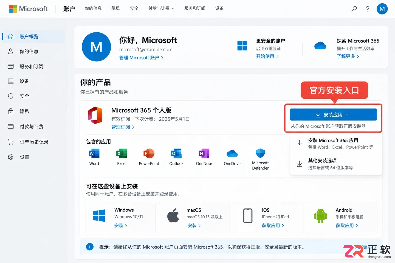Open the Microsoft Defender shield icon
The width and height of the screenshot is (395, 263).
click(260, 153)
